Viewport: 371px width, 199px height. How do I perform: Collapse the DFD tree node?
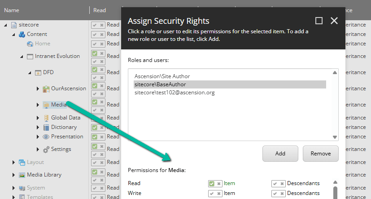point(30,72)
